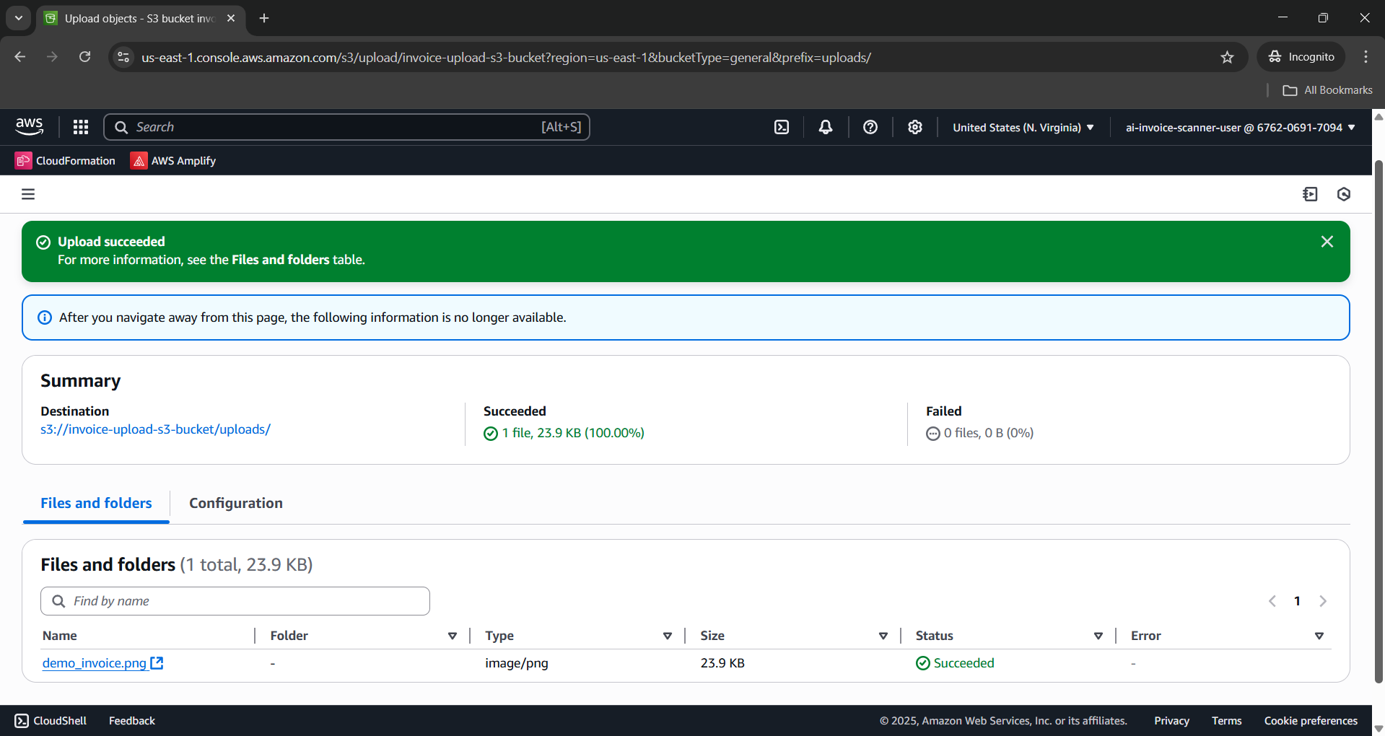1385x736 pixels.
Task: Dismiss the Upload succeeded banner
Action: point(1327,242)
